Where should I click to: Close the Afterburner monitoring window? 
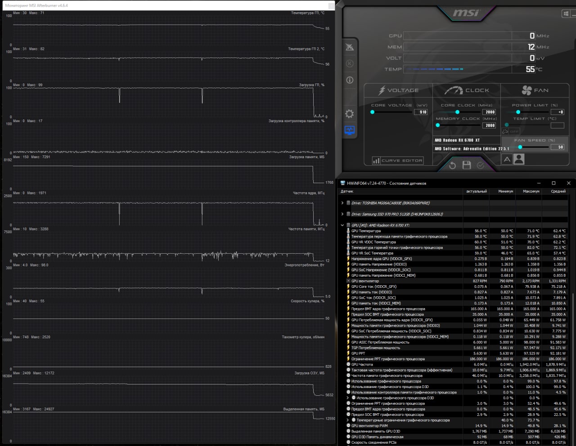pos(331,5)
